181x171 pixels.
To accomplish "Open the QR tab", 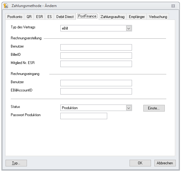I will point(29,17).
